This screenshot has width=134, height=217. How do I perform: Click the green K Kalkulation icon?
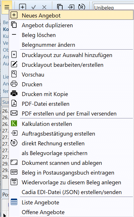tap(14, 123)
